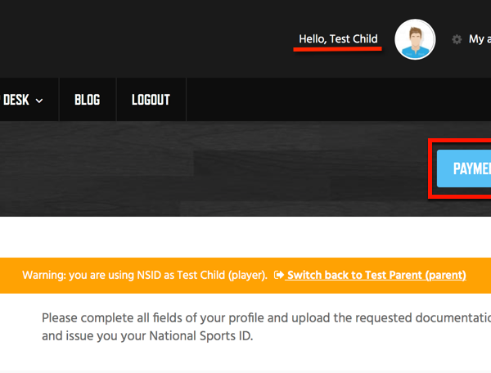491x373 pixels.
Task: Expand the chevron arrow next to DESK
Action: 39,101
